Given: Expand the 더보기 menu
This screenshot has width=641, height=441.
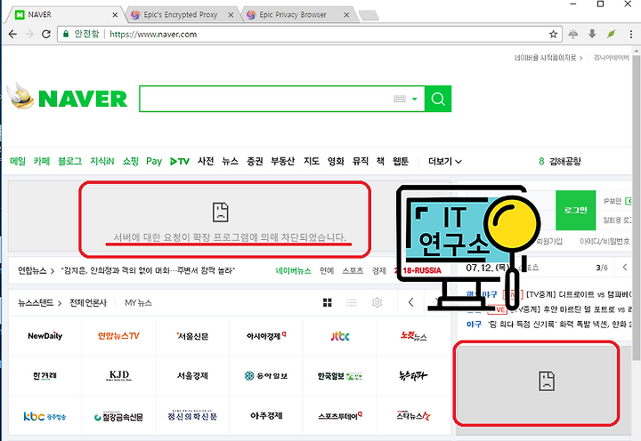Looking at the screenshot, I should point(445,161).
